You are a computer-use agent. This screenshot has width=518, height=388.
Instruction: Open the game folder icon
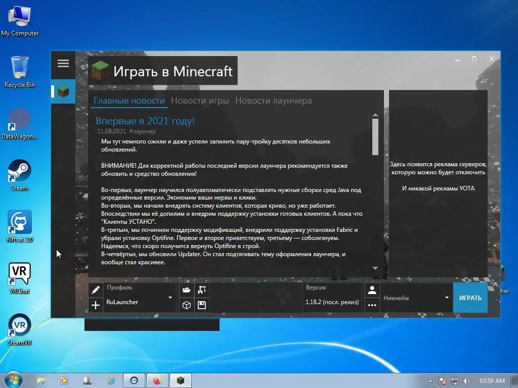pyautogui.click(x=186, y=290)
